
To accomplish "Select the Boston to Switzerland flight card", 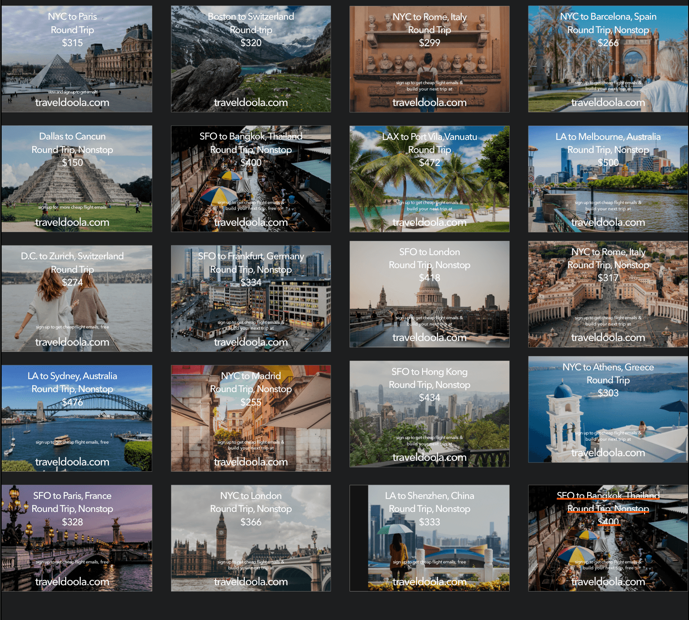I will pos(251,59).
